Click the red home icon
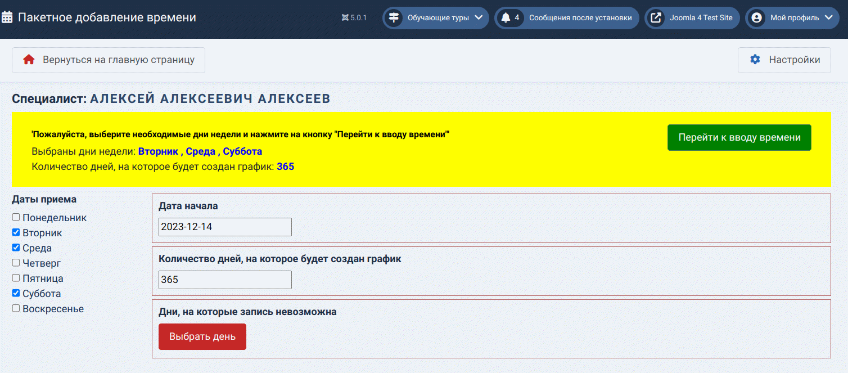The width and height of the screenshot is (848, 373). click(x=29, y=60)
